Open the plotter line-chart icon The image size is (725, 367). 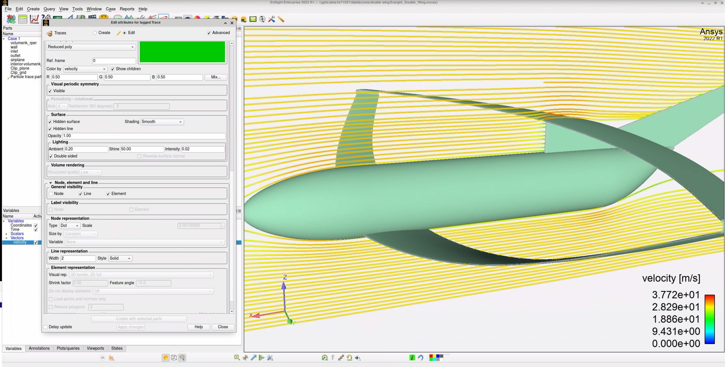coord(34,19)
